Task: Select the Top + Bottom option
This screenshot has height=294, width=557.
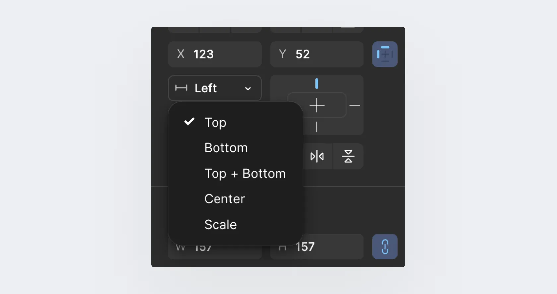Action: [245, 174]
